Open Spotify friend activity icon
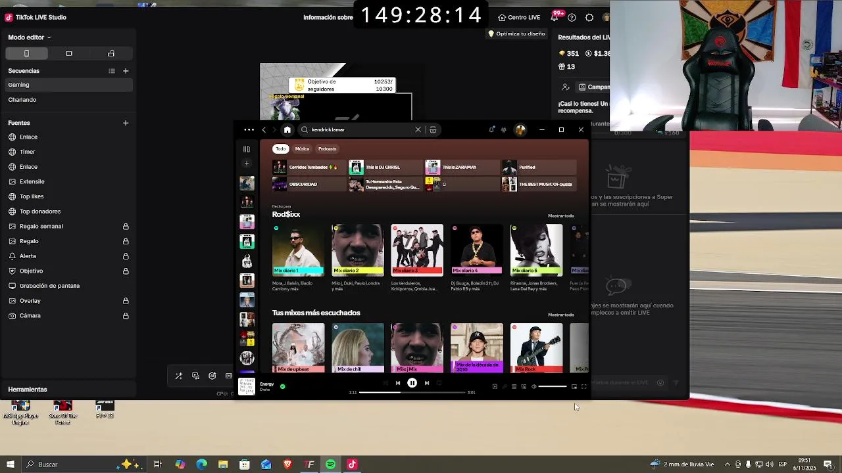The width and height of the screenshot is (842, 473). [x=504, y=129]
